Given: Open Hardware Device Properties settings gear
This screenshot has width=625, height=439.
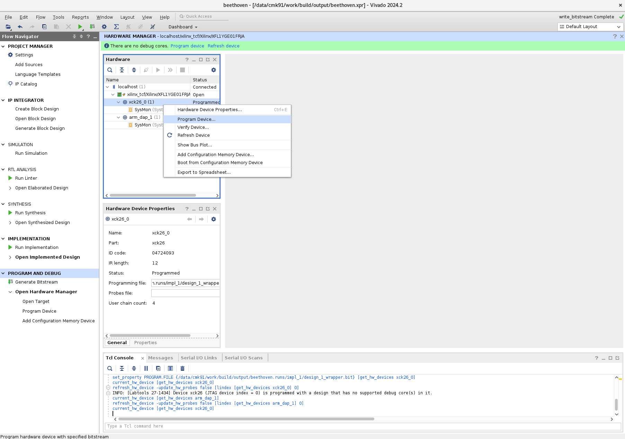Looking at the screenshot, I should 214,219.
